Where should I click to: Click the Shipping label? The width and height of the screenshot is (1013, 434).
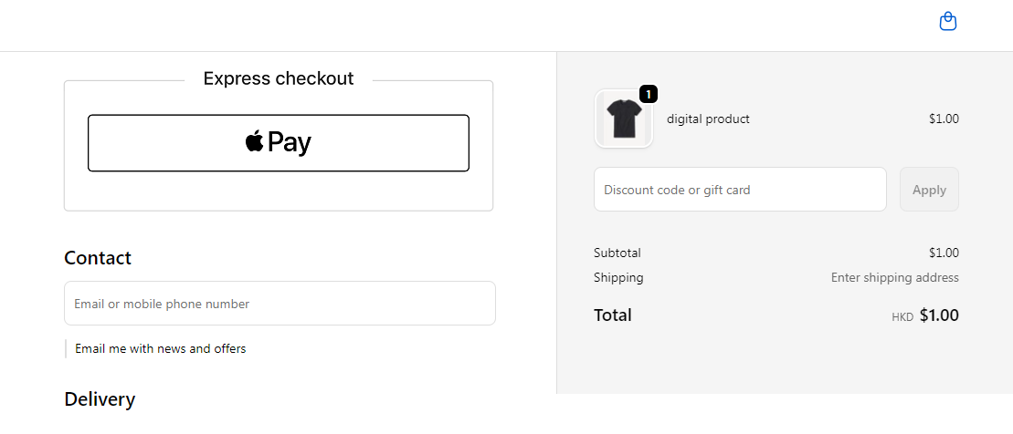coord(618,278)
